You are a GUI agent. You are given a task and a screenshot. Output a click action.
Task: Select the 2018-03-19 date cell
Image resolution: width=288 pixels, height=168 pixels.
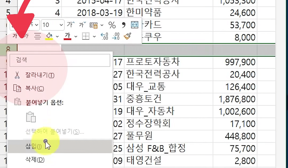tap(93, 13)
